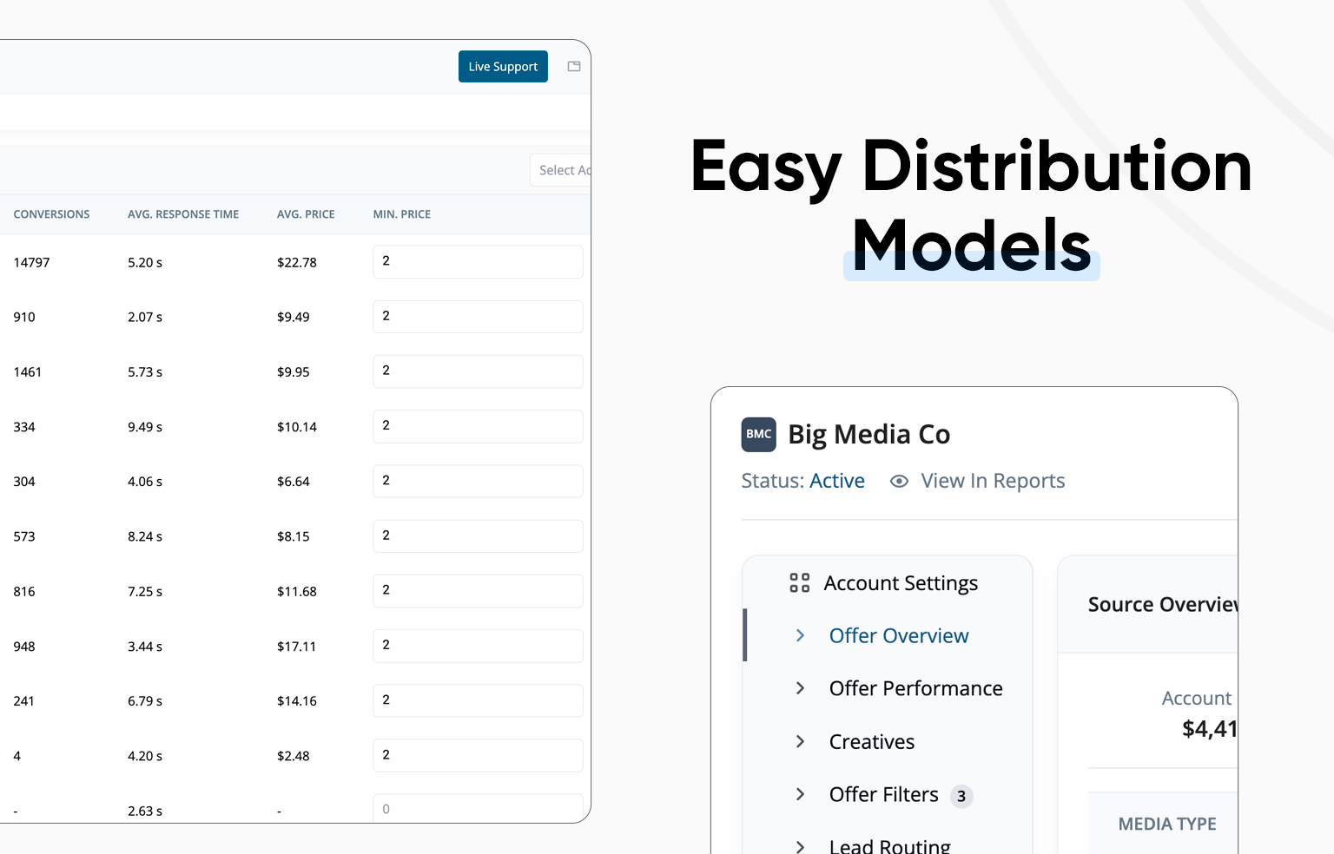Click the min price field in row 304
Screen dimensions: 1334x854
(x=478, y=482)
